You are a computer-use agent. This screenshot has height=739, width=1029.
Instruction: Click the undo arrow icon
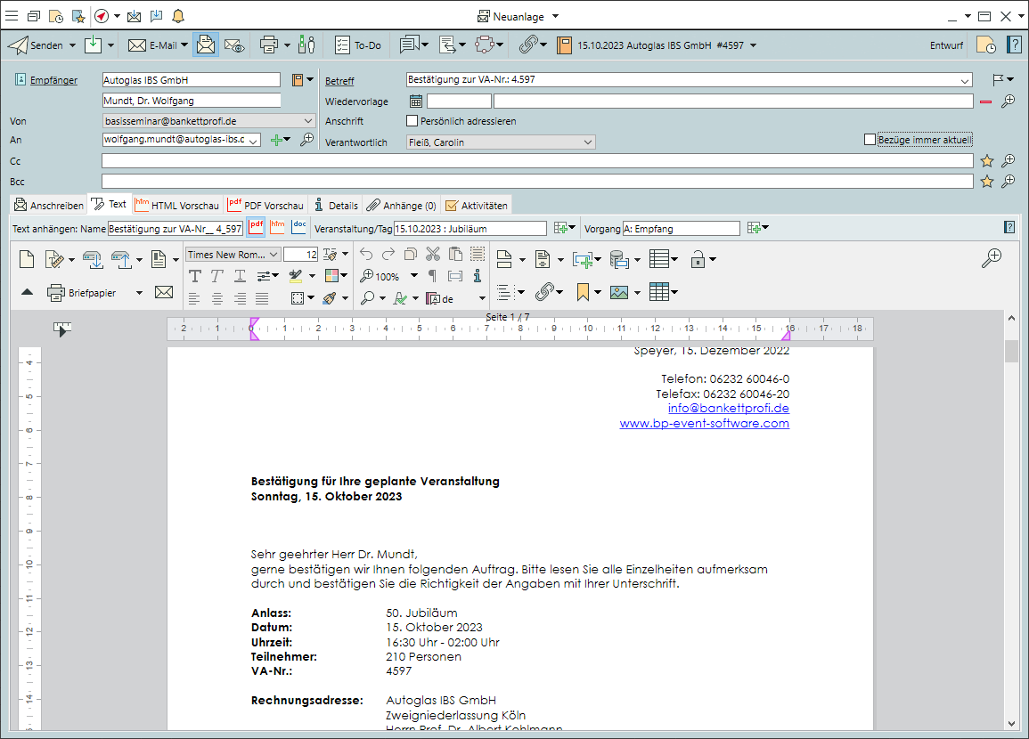366,255
